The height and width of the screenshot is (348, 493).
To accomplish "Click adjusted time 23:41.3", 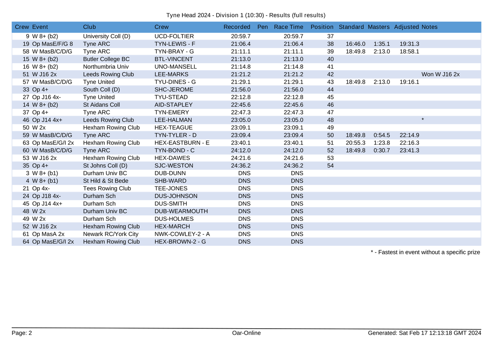I will [x=409, y=150].
